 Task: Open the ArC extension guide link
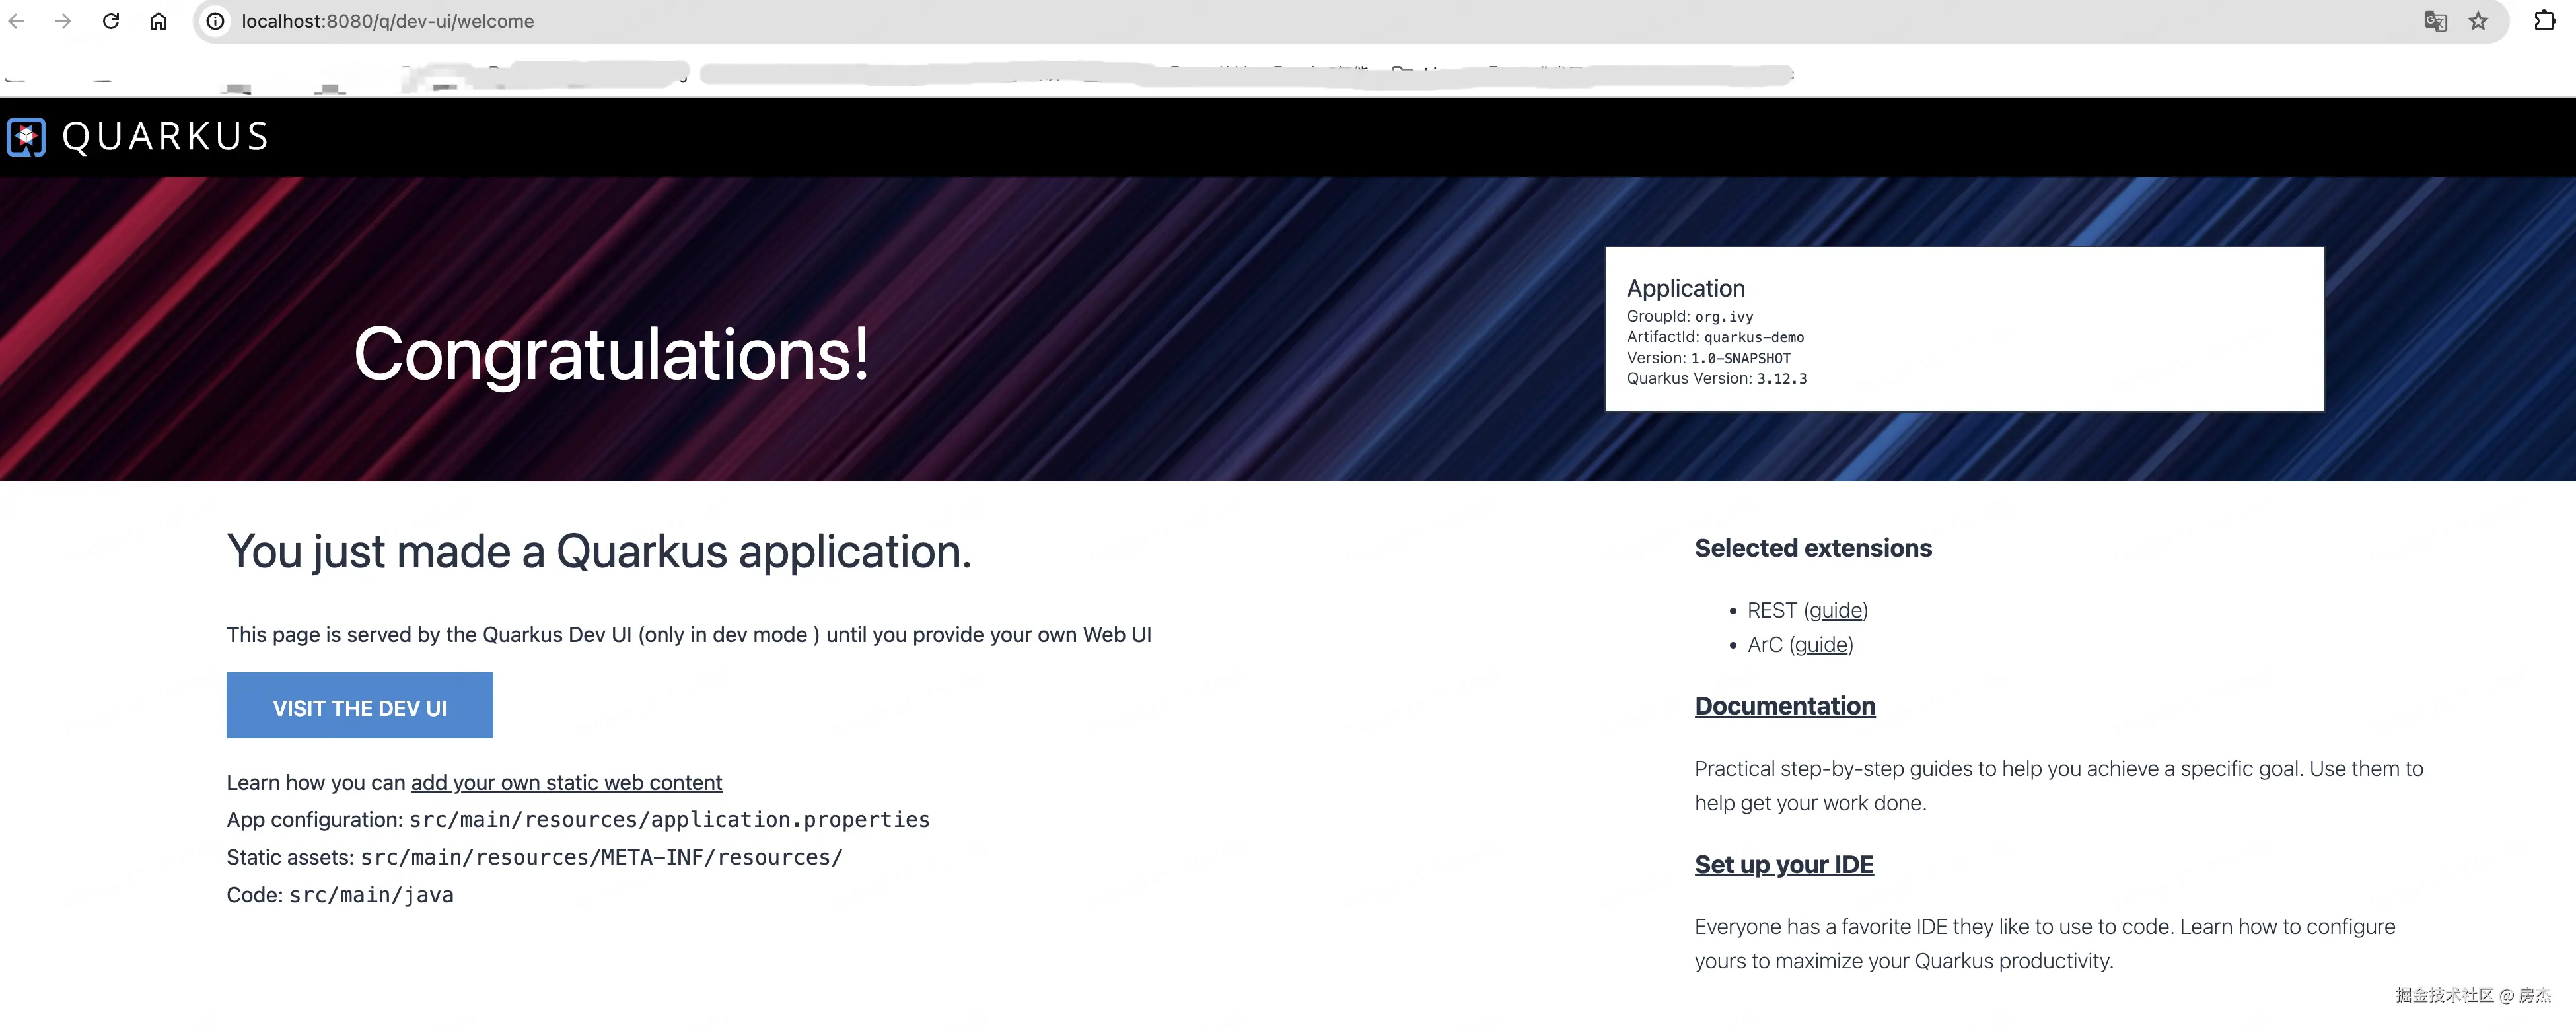click(x=1821, y=644)
